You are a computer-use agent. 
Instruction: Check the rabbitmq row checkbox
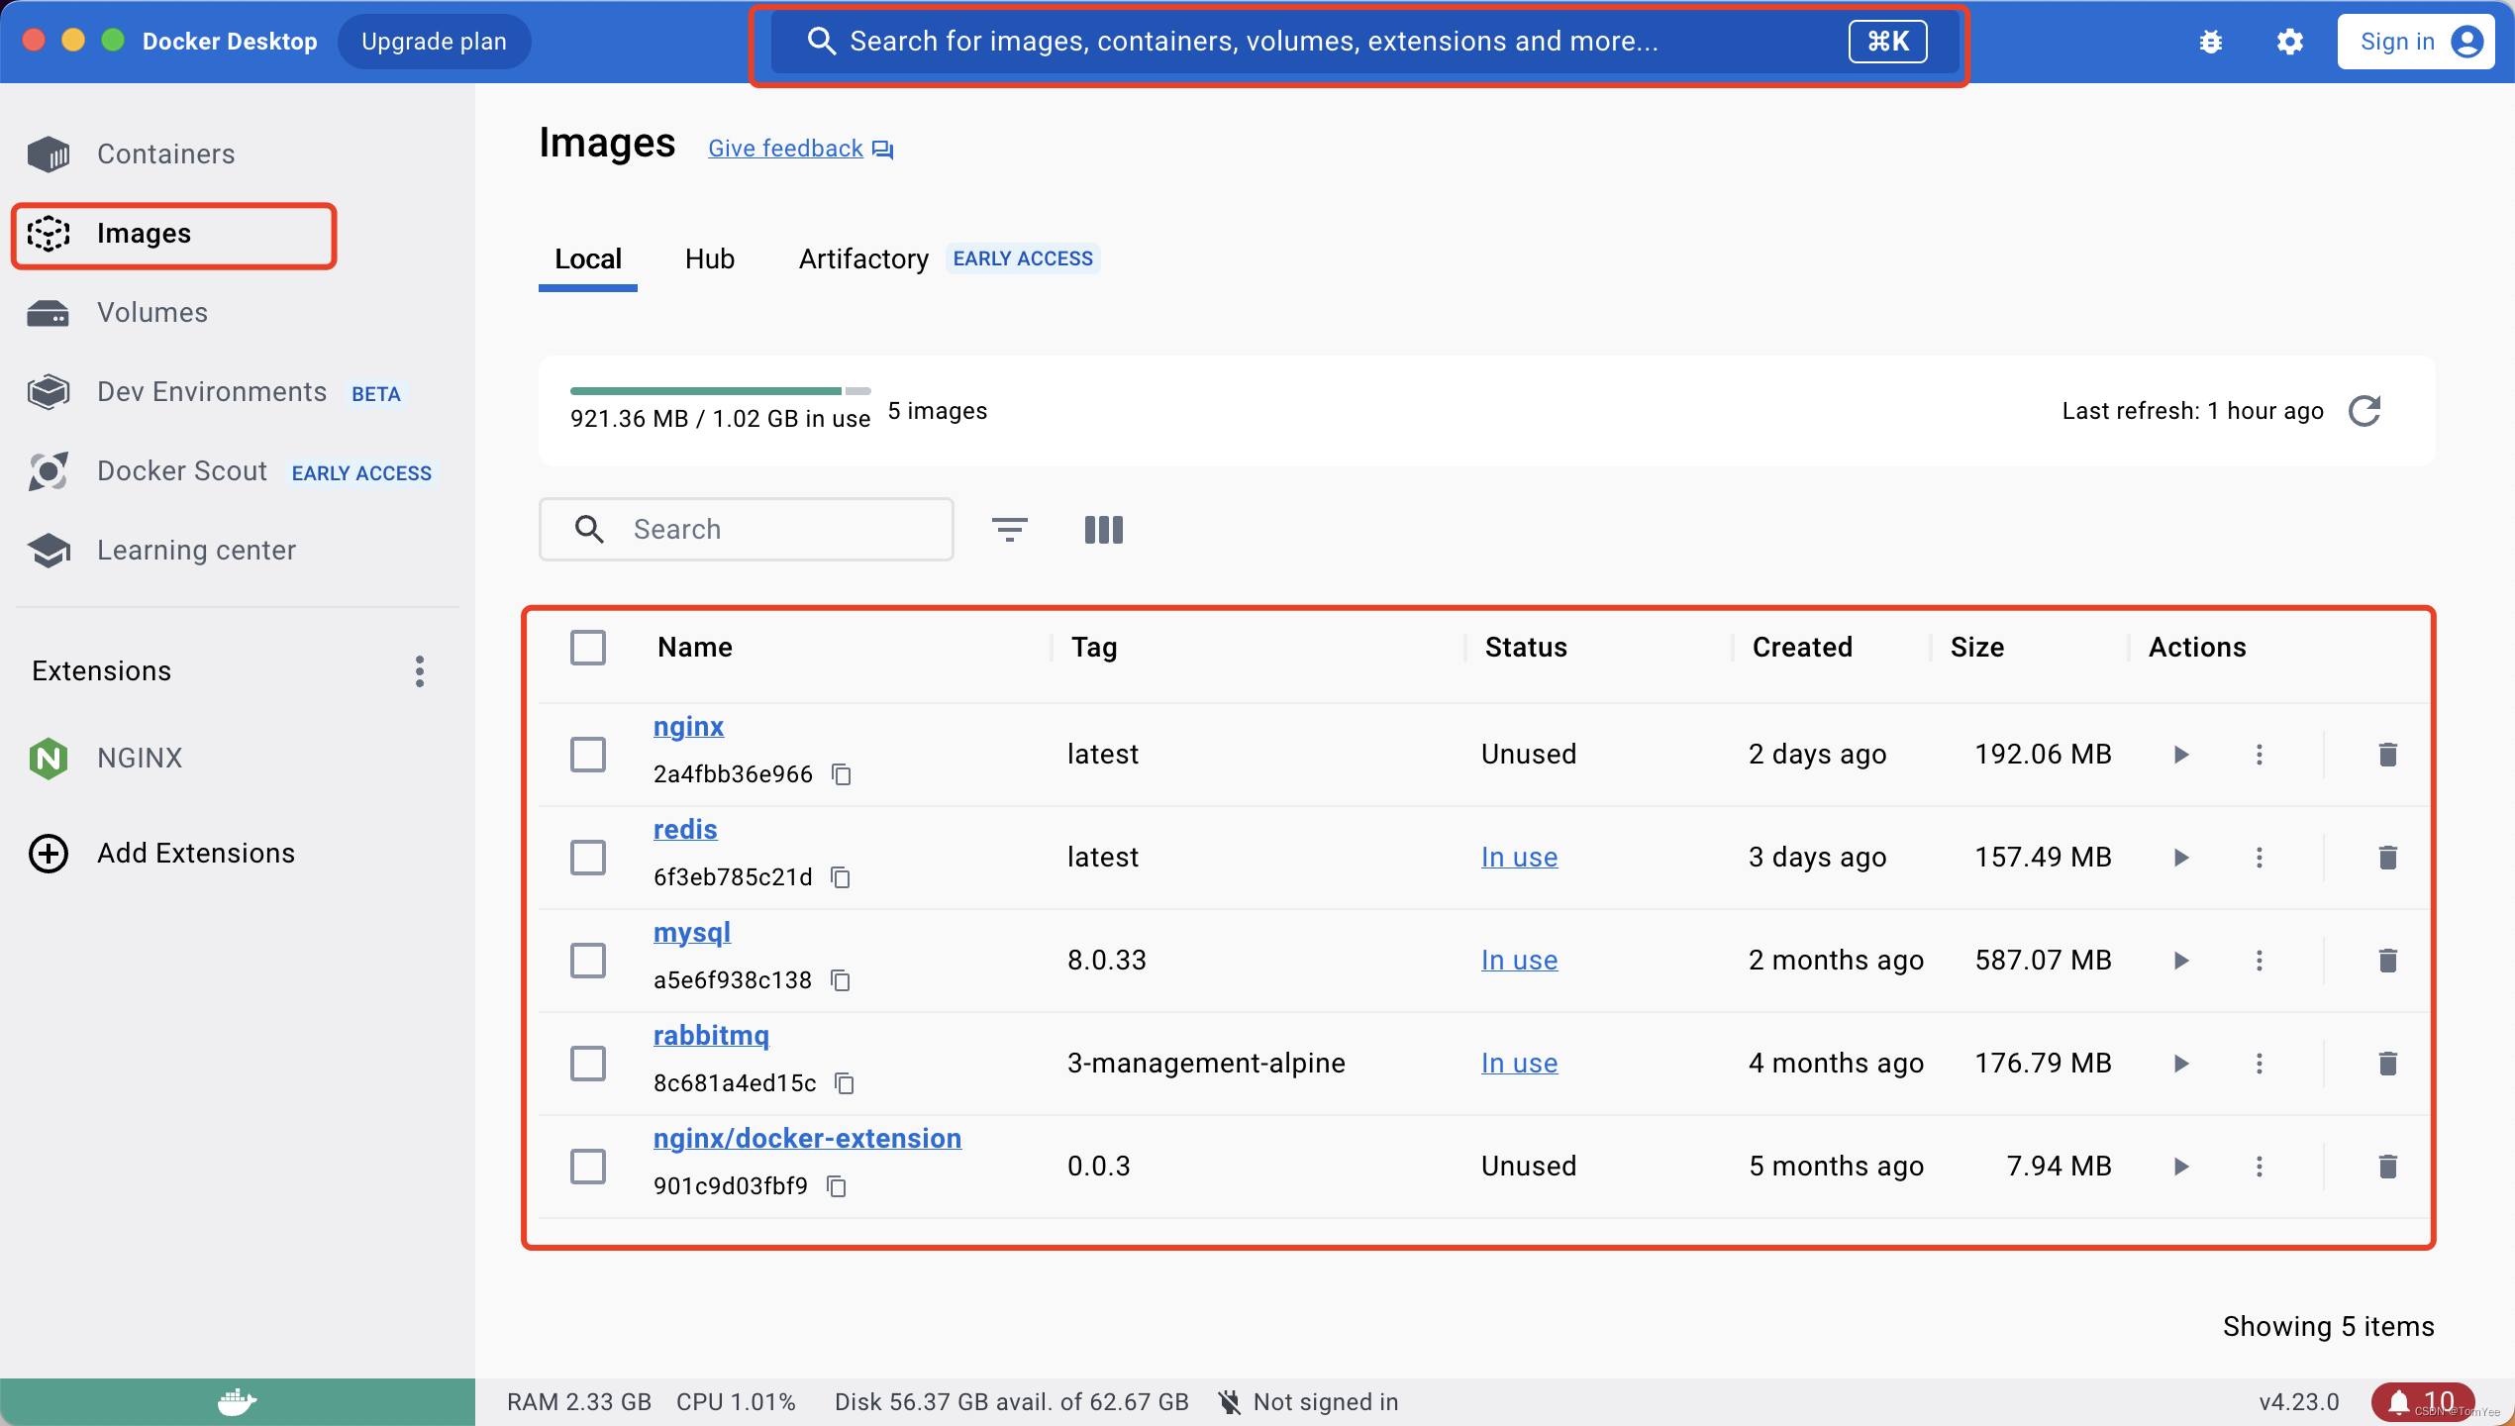[x=588, y=1064]
